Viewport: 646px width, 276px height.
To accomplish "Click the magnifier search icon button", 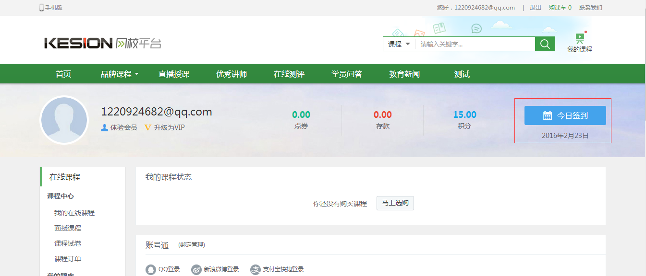I will (x=545, y=44).
